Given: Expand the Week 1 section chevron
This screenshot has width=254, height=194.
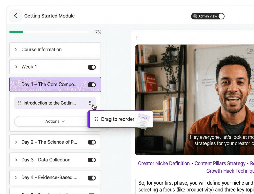Looking at the screenshot, I should 16,67.
